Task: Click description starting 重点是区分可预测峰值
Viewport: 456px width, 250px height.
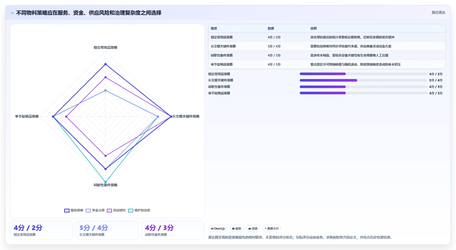Action: [x=355, y=65]
